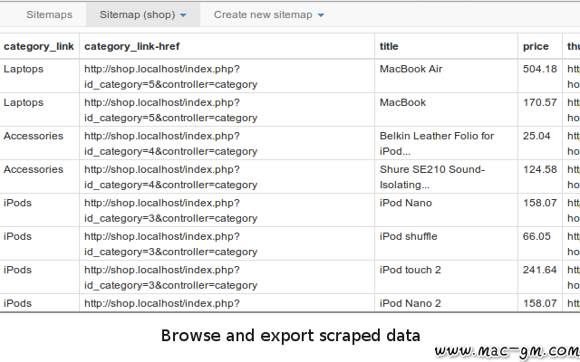Click the price 504.18 cell
Screen dimensions: 580x362
tap(540, 76)
